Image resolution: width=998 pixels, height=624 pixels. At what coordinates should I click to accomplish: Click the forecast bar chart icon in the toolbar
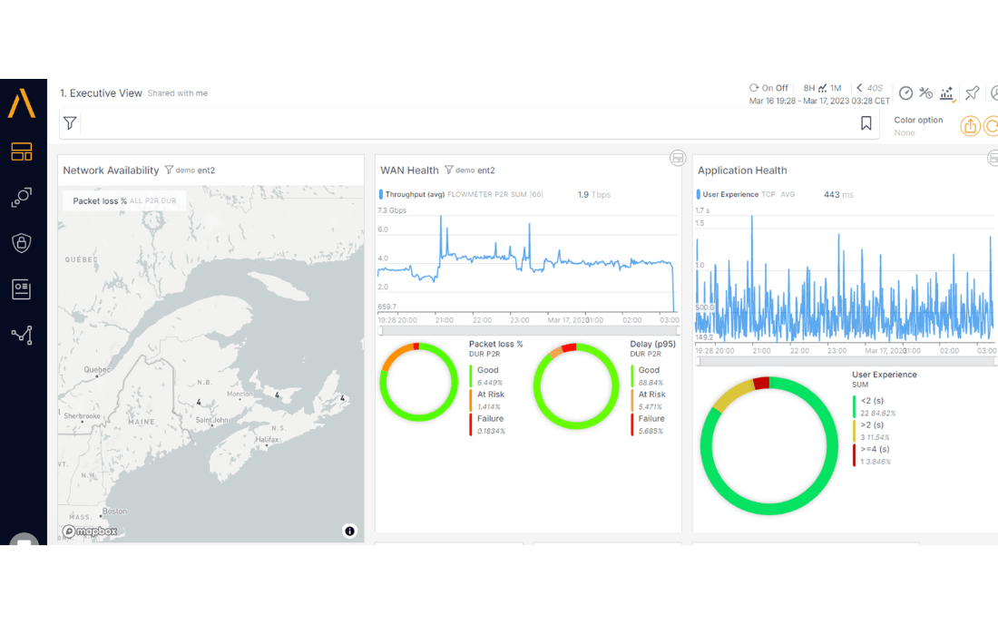[x=947, y=93]
